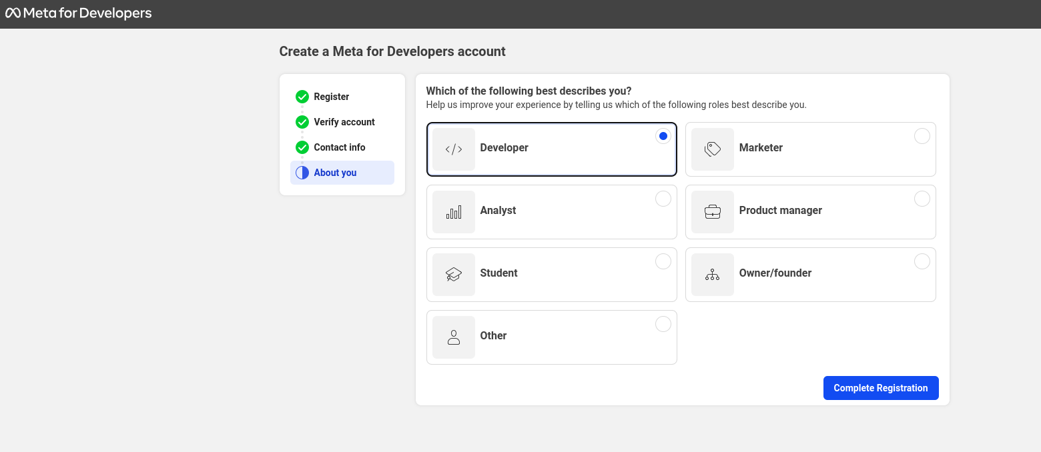Click the Owner/founder org chart icon
This screenshot has width=1041, height=452.
pos(713,275)
